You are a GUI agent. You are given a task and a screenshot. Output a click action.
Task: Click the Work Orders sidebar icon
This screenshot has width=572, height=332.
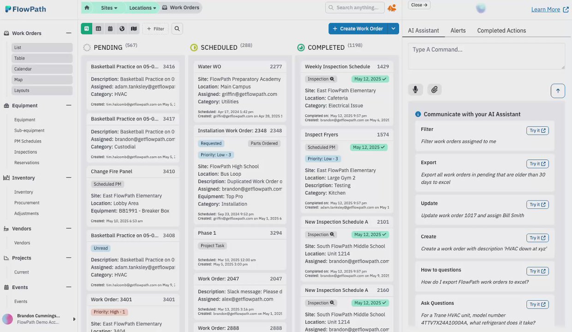pyautogui.click(x=6, y=33)
